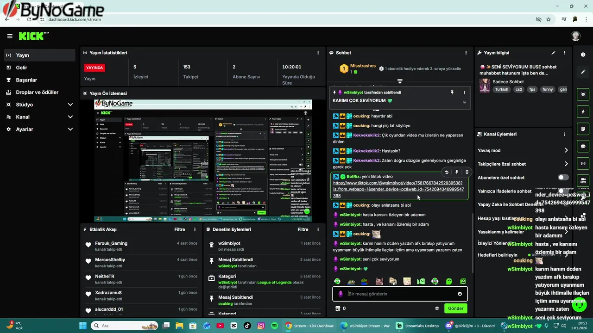This screenshot has height=333, width=593.
Task: Click the browser address bar URL
Action: [75, 19]
